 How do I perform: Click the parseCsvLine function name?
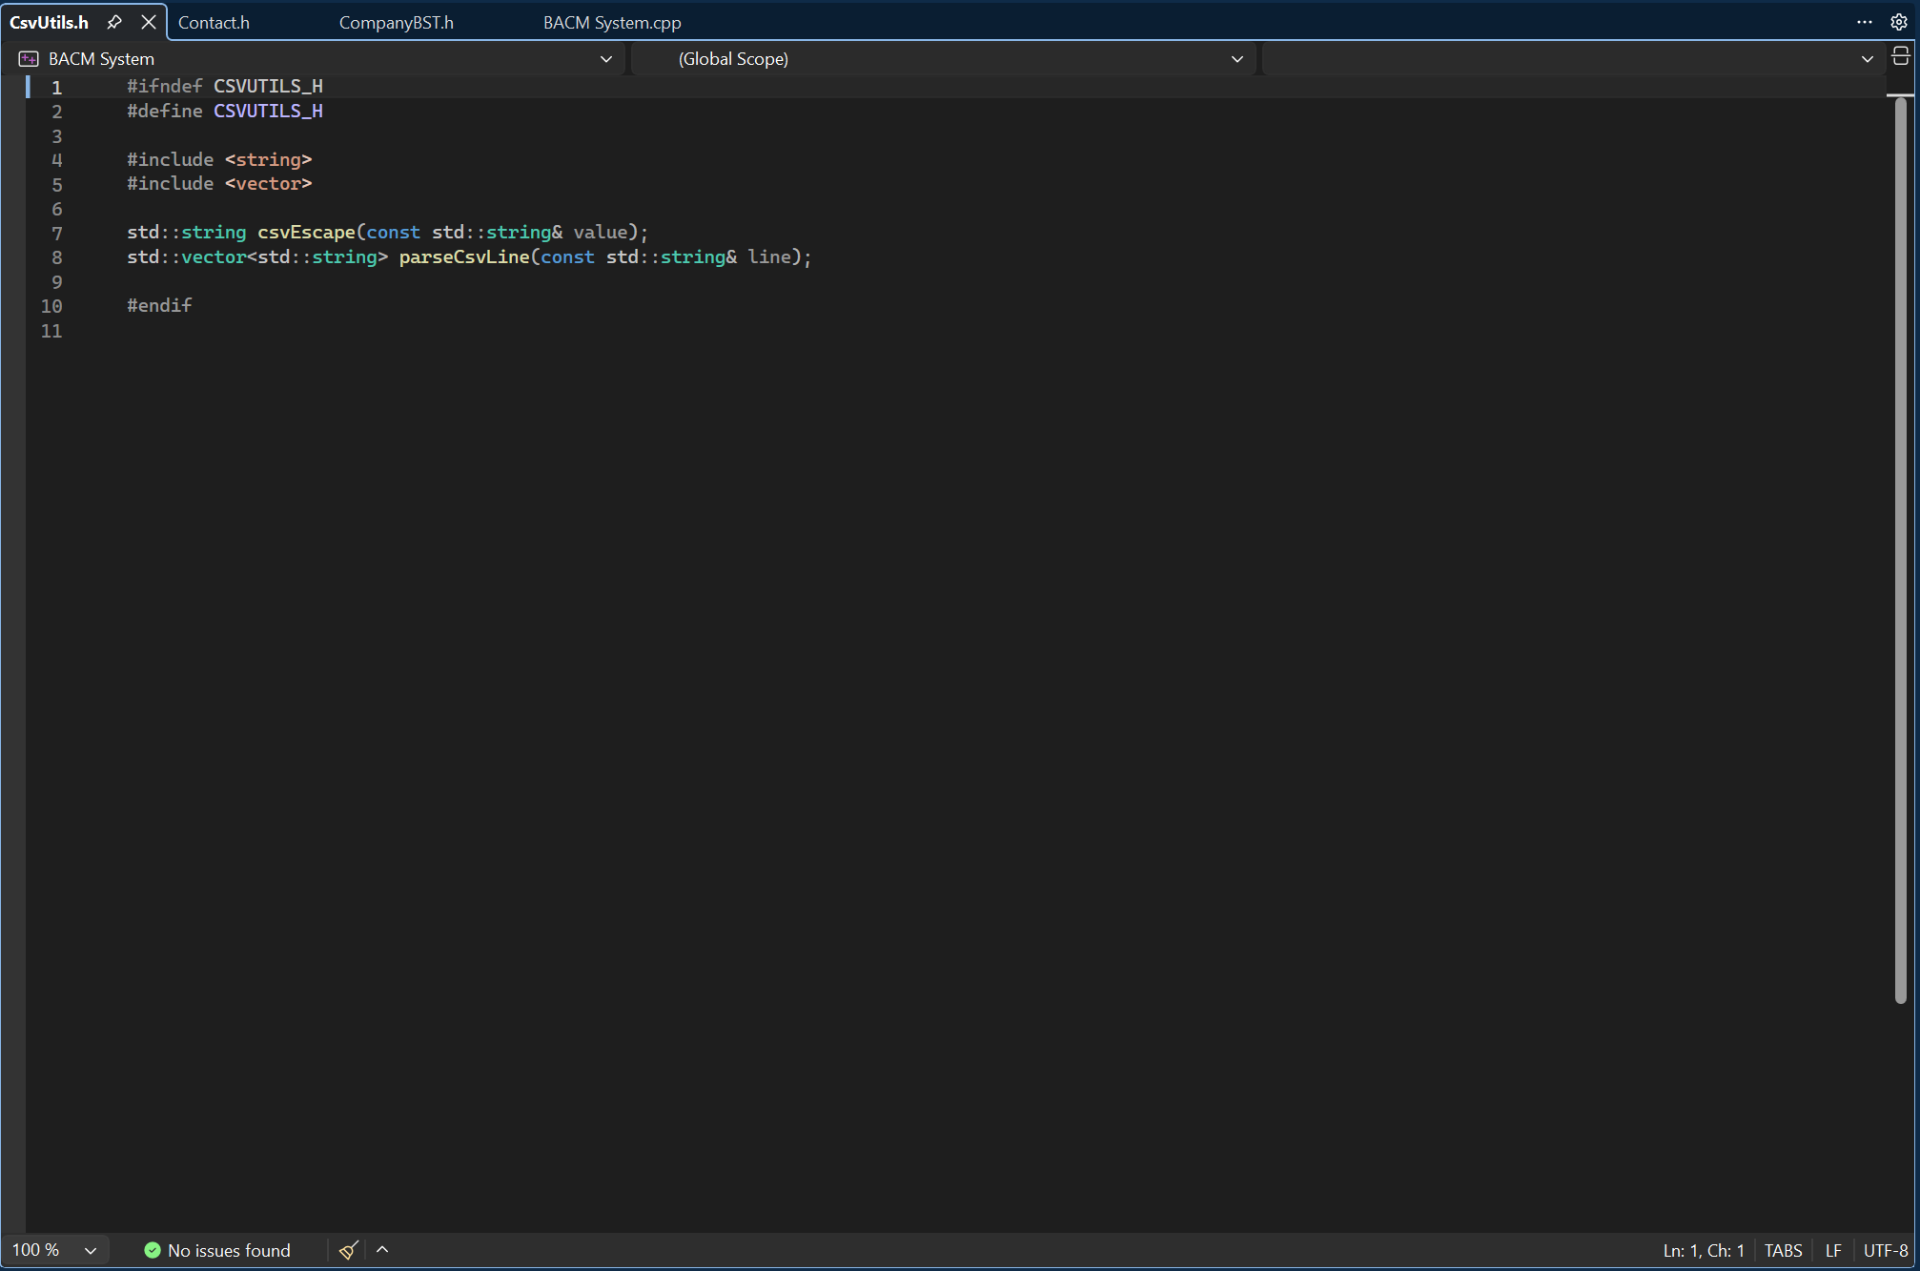click(x=464, y=256)
